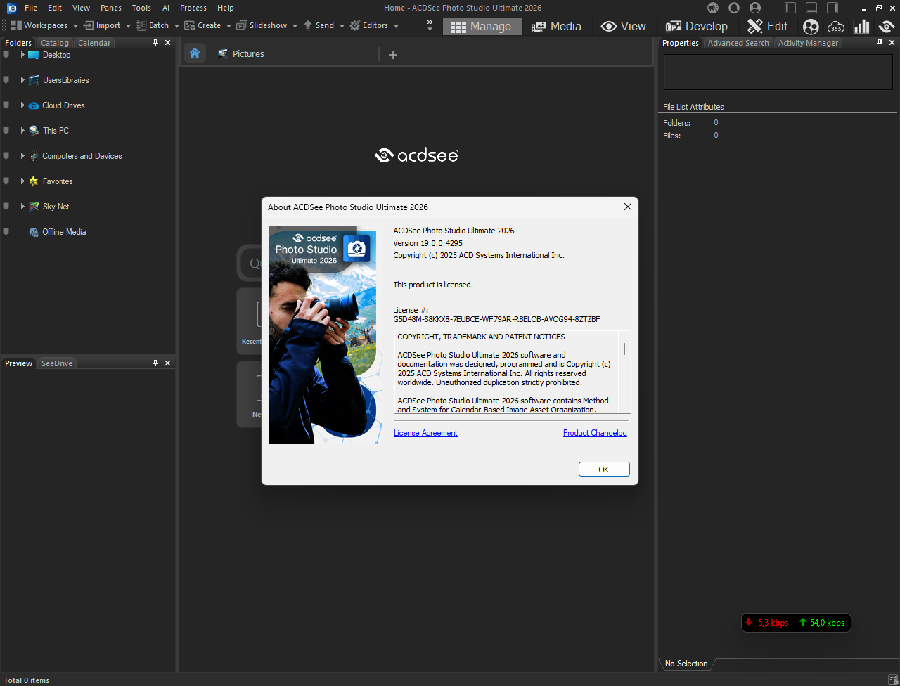Toggle Easy-Select marker beside Favorites

click(x=6, y=181)
